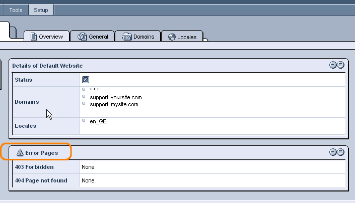Viewport: 355px width, 203px height.
Task: Switch to the Locales tab
Action: pyautogui.click(x=182, y=36)
